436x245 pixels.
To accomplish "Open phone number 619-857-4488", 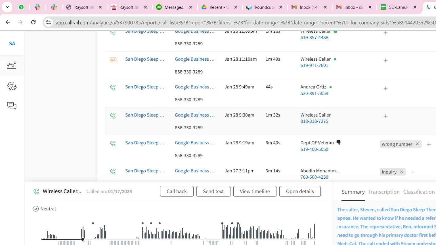I will pos(314,37).
